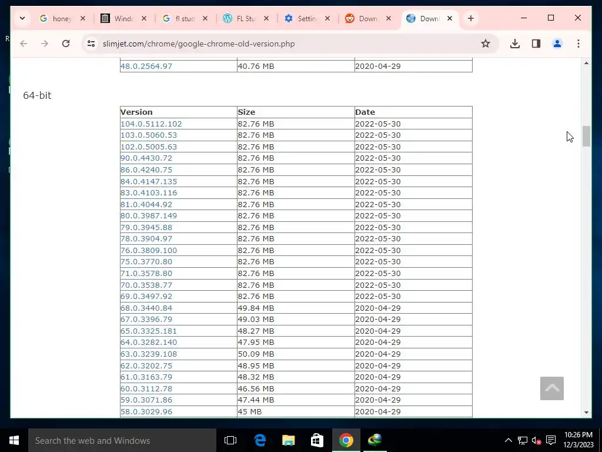Download Chrome version 102.0.5005.63

point(149,147)
